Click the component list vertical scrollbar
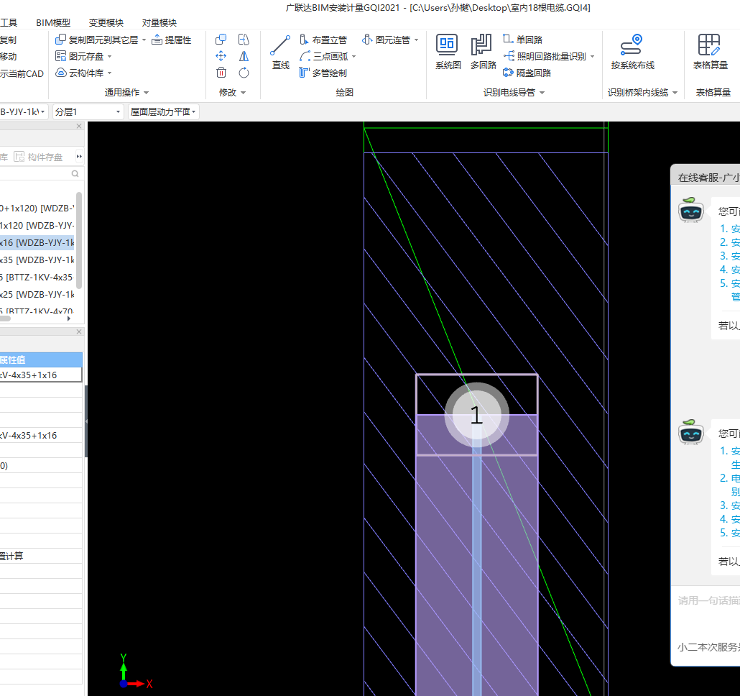Image resolution: width=740 pixels, height=696 pixels. 79,240
